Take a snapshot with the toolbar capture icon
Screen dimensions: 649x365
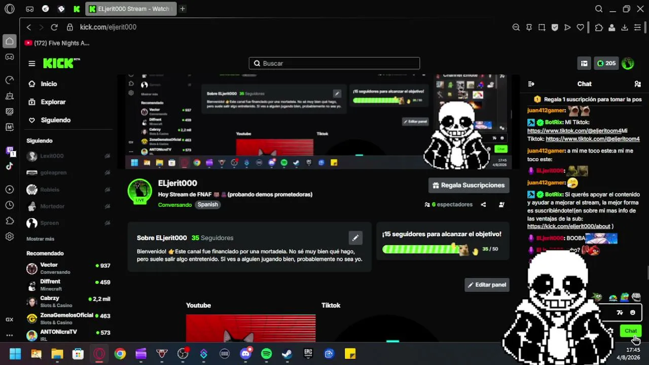tap(542, 27)
